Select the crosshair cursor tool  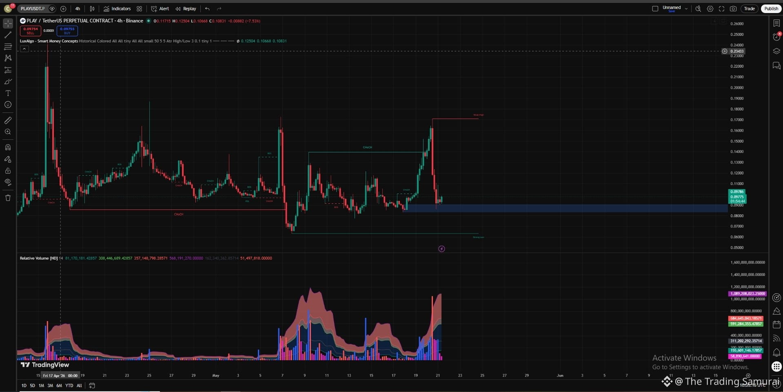tap(8, 24)
